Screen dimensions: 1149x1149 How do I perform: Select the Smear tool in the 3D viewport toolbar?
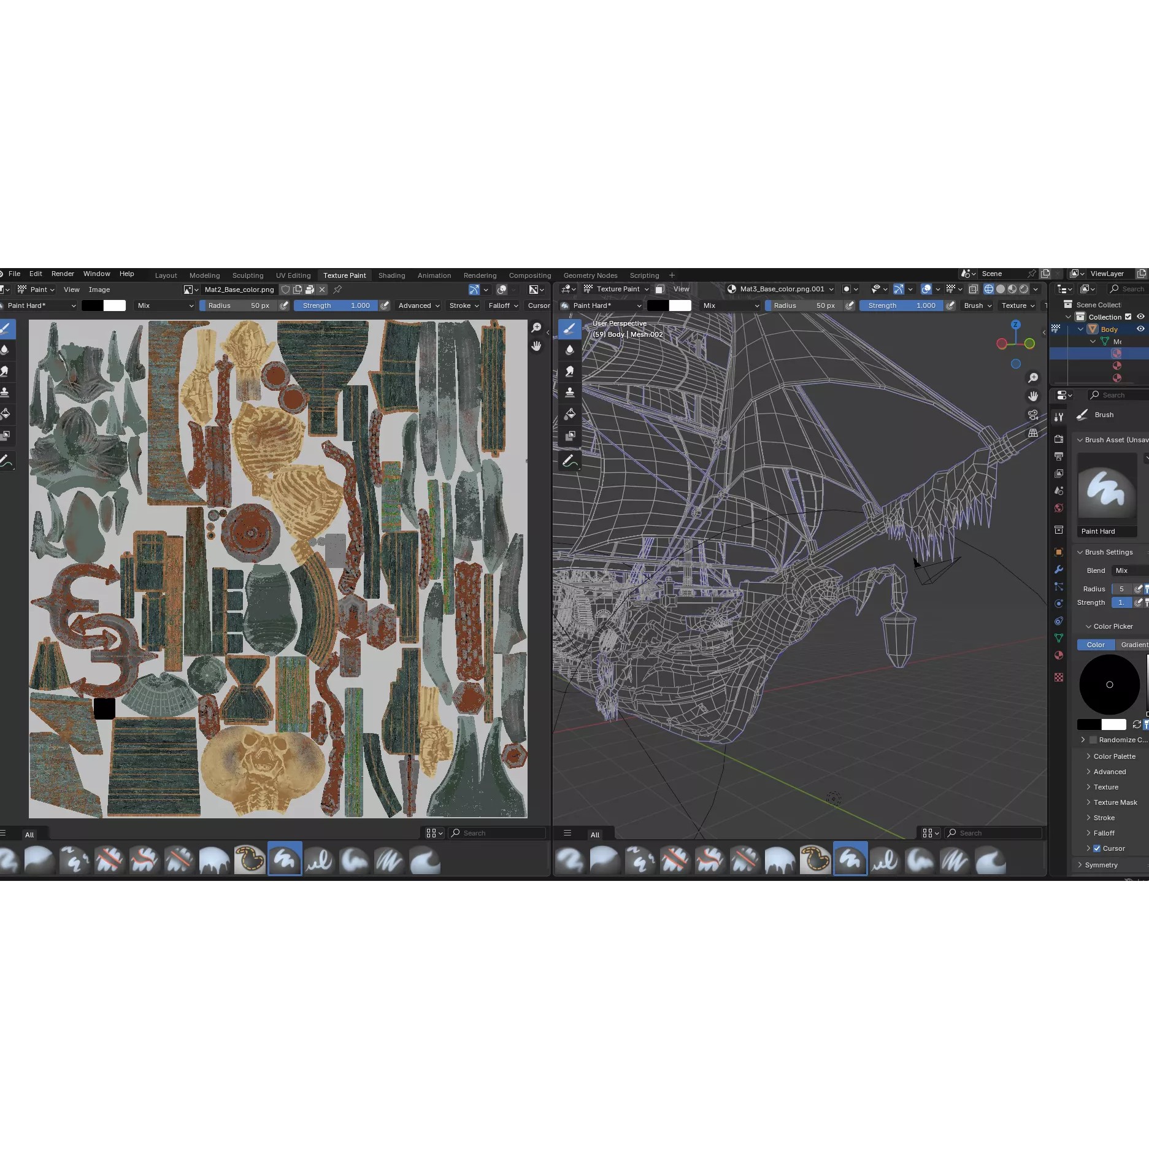tap(569, 371)
